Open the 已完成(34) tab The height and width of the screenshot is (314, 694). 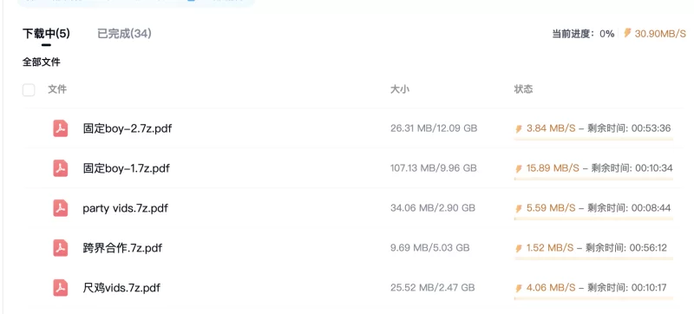[124, 34]
